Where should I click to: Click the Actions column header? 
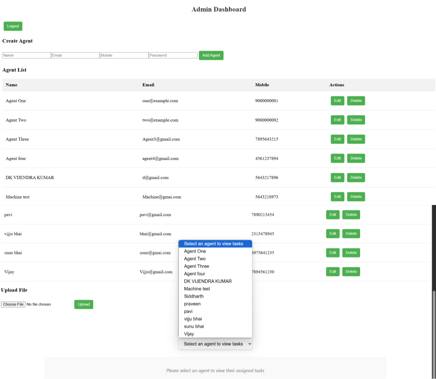tap(337, 85)
